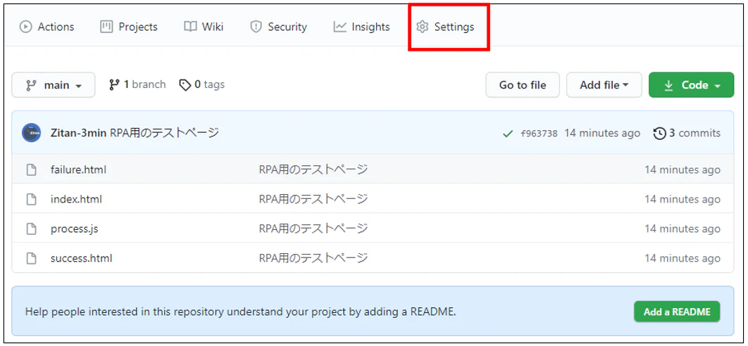Click the Security shield icon
This screenshot has width=748, height=346.
(256, 27)
